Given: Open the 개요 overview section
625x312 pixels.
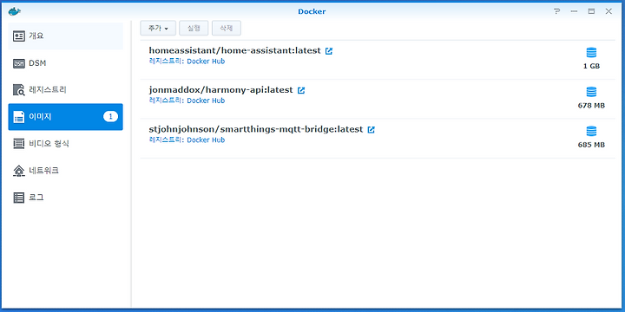Looking at the screenshot, I should tap(65, 36).
